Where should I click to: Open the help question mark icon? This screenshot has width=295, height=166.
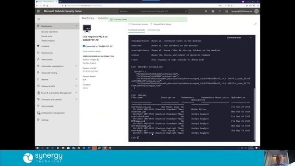point(219,11)
